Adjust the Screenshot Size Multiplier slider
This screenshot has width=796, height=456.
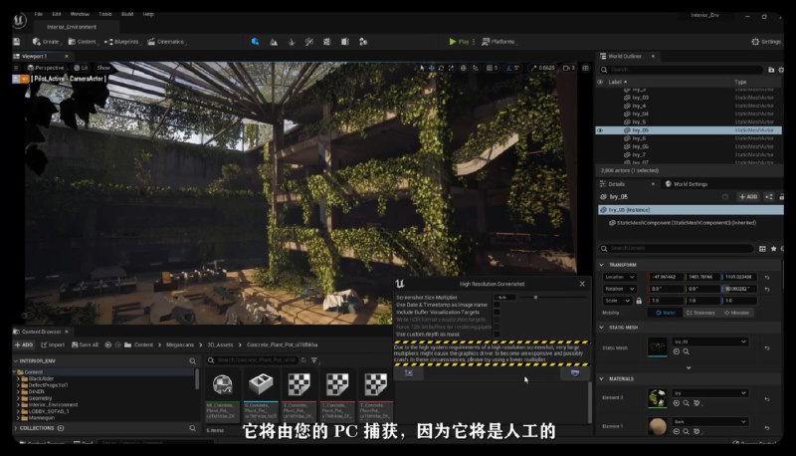pos(536,297)
